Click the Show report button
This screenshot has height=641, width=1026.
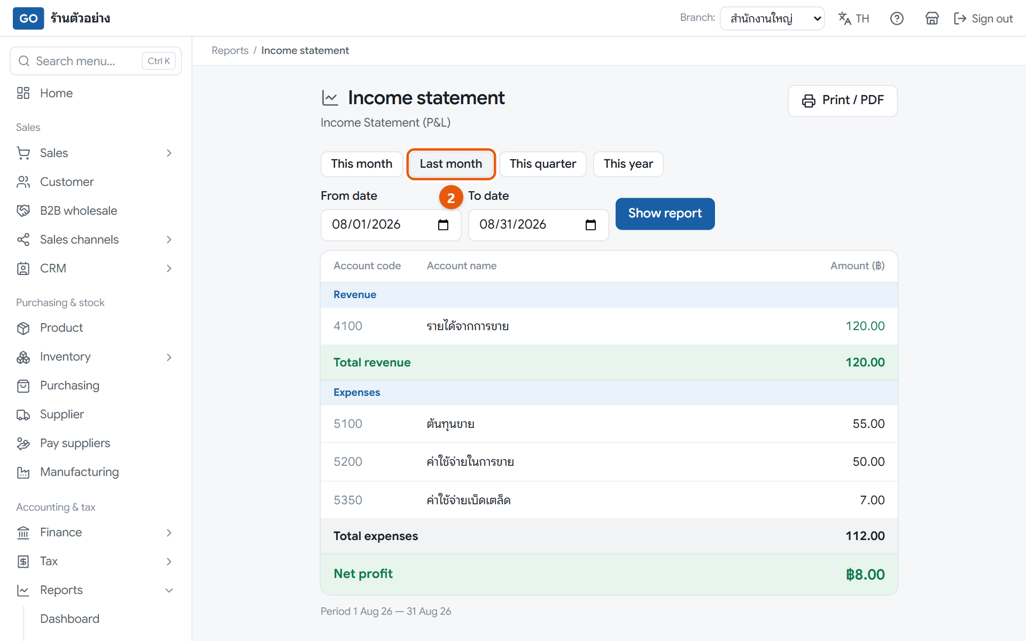(665, 214)
